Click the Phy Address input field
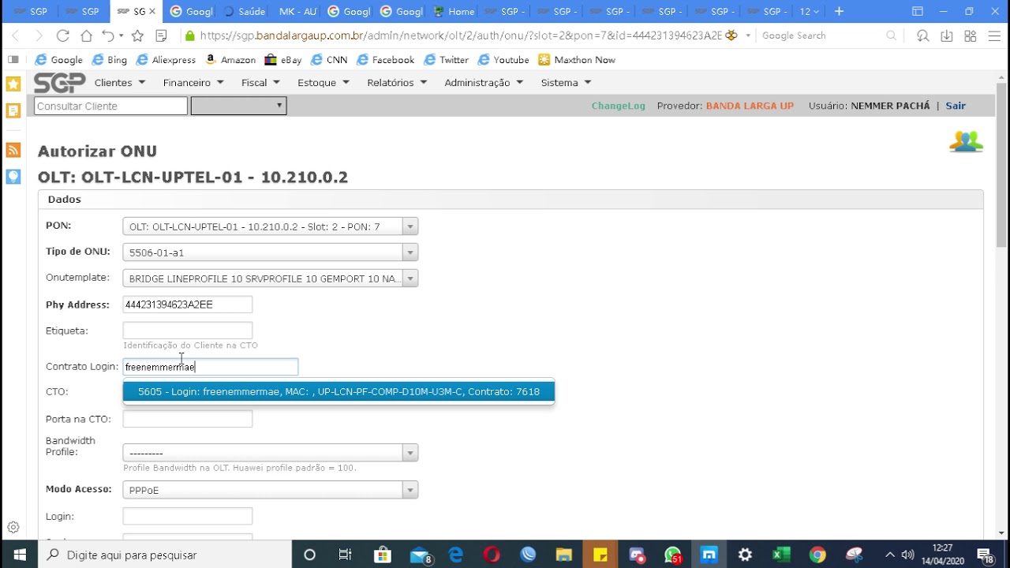Image resolution: width=1010 pixels, height=568 pixels. click(x=188, y=305)
